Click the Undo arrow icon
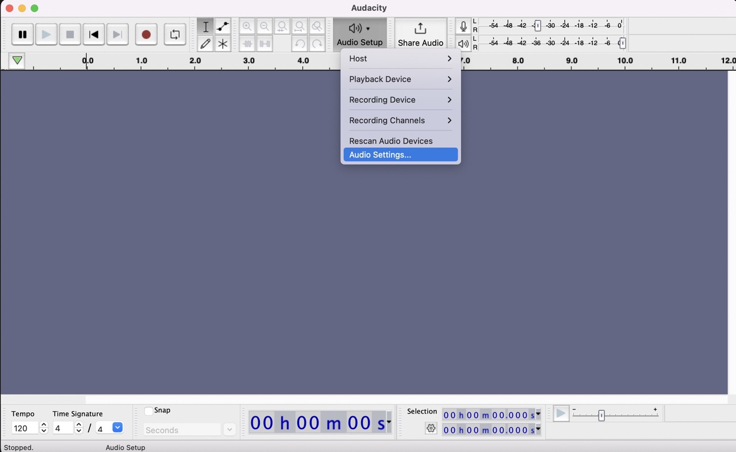Image resolution: width=736 pixels, height=452 pixels. tap(300, 44)
